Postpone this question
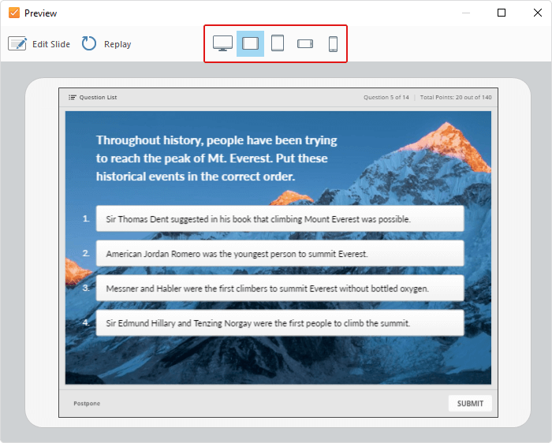 pyautogui.click(x=87, y=404)
